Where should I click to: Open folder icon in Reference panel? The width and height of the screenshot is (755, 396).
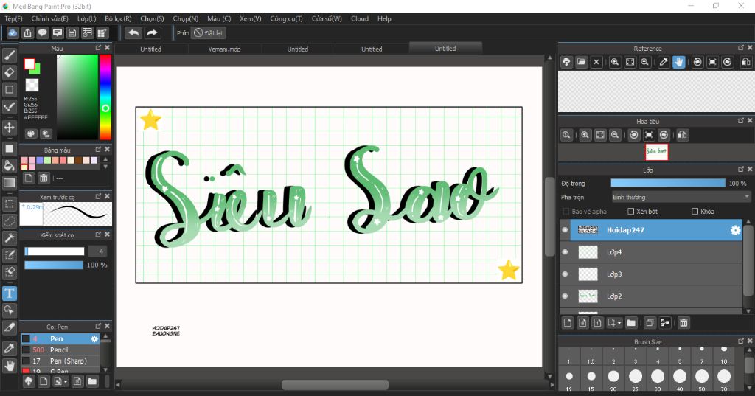click(x=581, y=62)
